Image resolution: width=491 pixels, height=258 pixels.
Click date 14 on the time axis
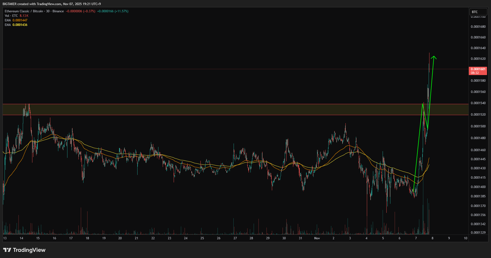[21, 238]
